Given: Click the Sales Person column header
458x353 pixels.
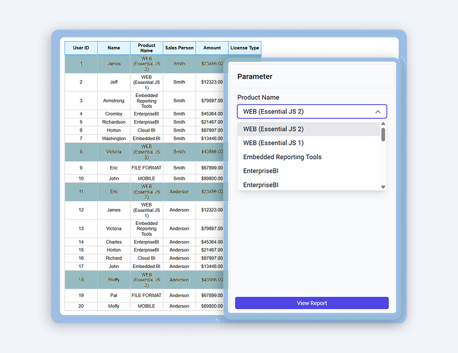Looking at the screenshot, I should pyautogui.click(x=180, y=48).
